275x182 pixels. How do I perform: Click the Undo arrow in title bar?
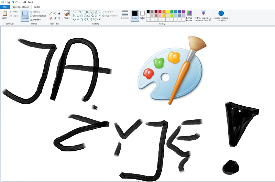point(13,2)
